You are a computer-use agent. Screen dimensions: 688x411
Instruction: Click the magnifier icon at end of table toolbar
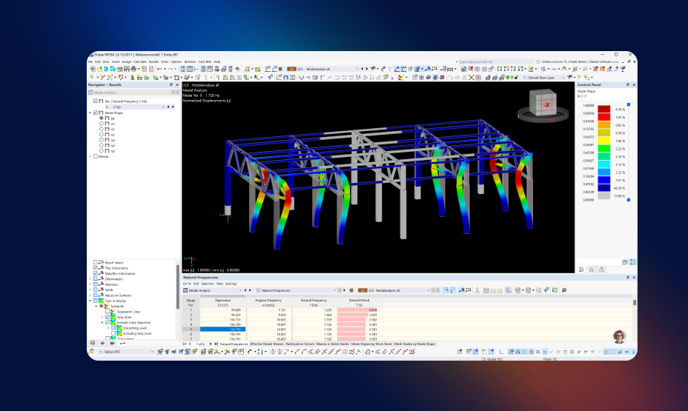tap(564, 290)
